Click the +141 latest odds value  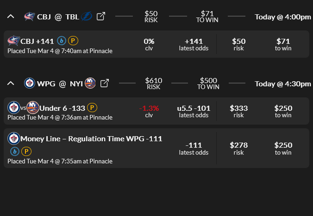(194, 41)
